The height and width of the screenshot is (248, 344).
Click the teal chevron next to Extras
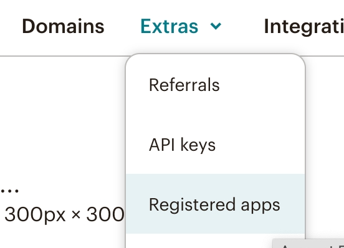(x=216, y=26)
